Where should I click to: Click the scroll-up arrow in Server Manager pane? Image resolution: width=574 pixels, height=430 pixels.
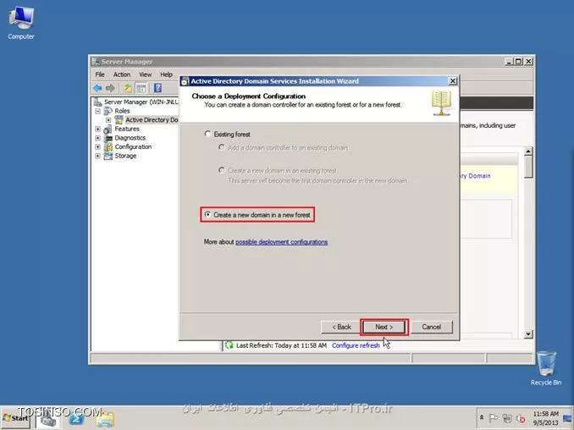(x=528, y=152)
